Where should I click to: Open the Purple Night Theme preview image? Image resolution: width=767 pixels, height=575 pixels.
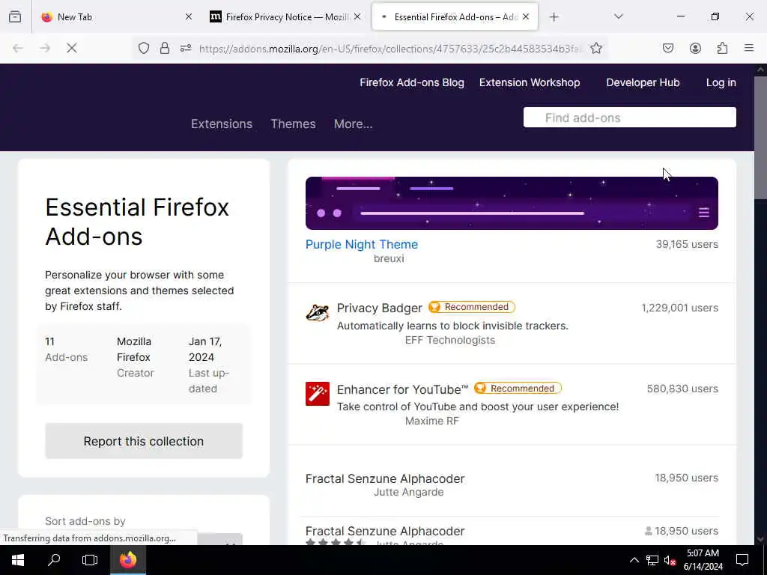coord(512,203)
